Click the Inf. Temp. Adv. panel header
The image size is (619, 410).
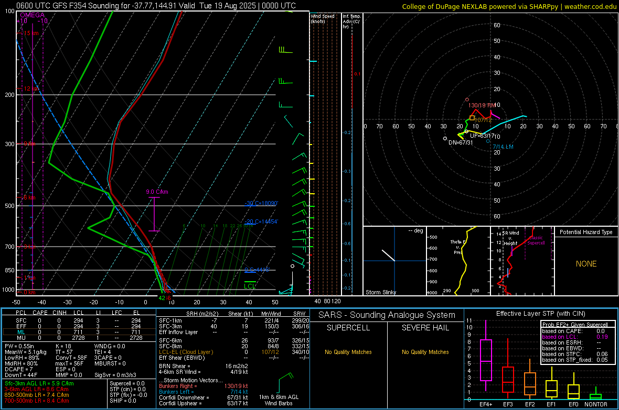351,21
